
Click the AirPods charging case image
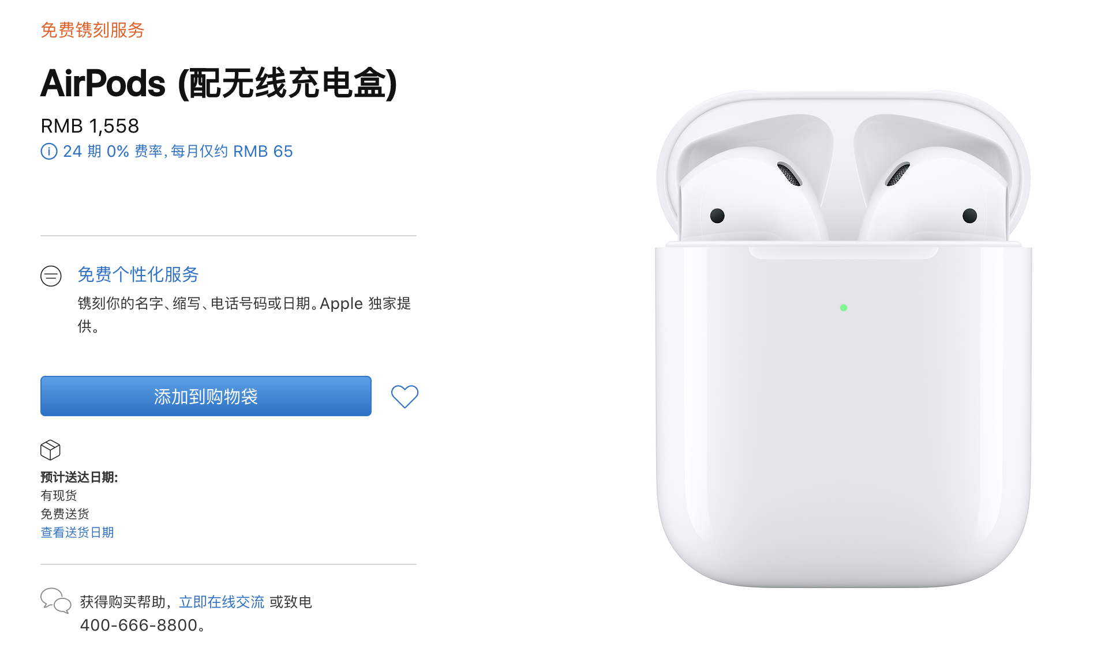pyautogui.click(x=843, y=340)
